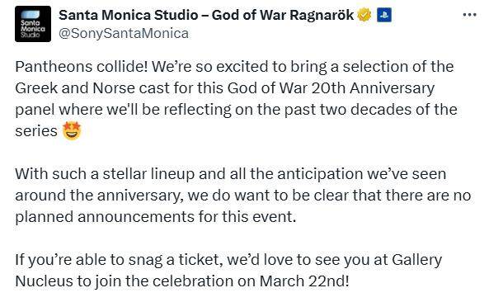Click "planned announcements for this event." line
489x302 pixels.
pos(156,216)
